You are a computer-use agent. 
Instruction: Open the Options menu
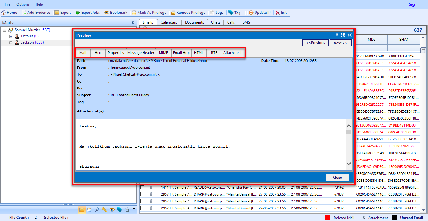23,4
